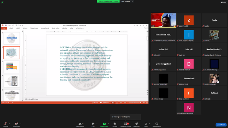The height and width of the screenshot is (128, 228).
Task: Select Ade's video tile
Action: 164,20
